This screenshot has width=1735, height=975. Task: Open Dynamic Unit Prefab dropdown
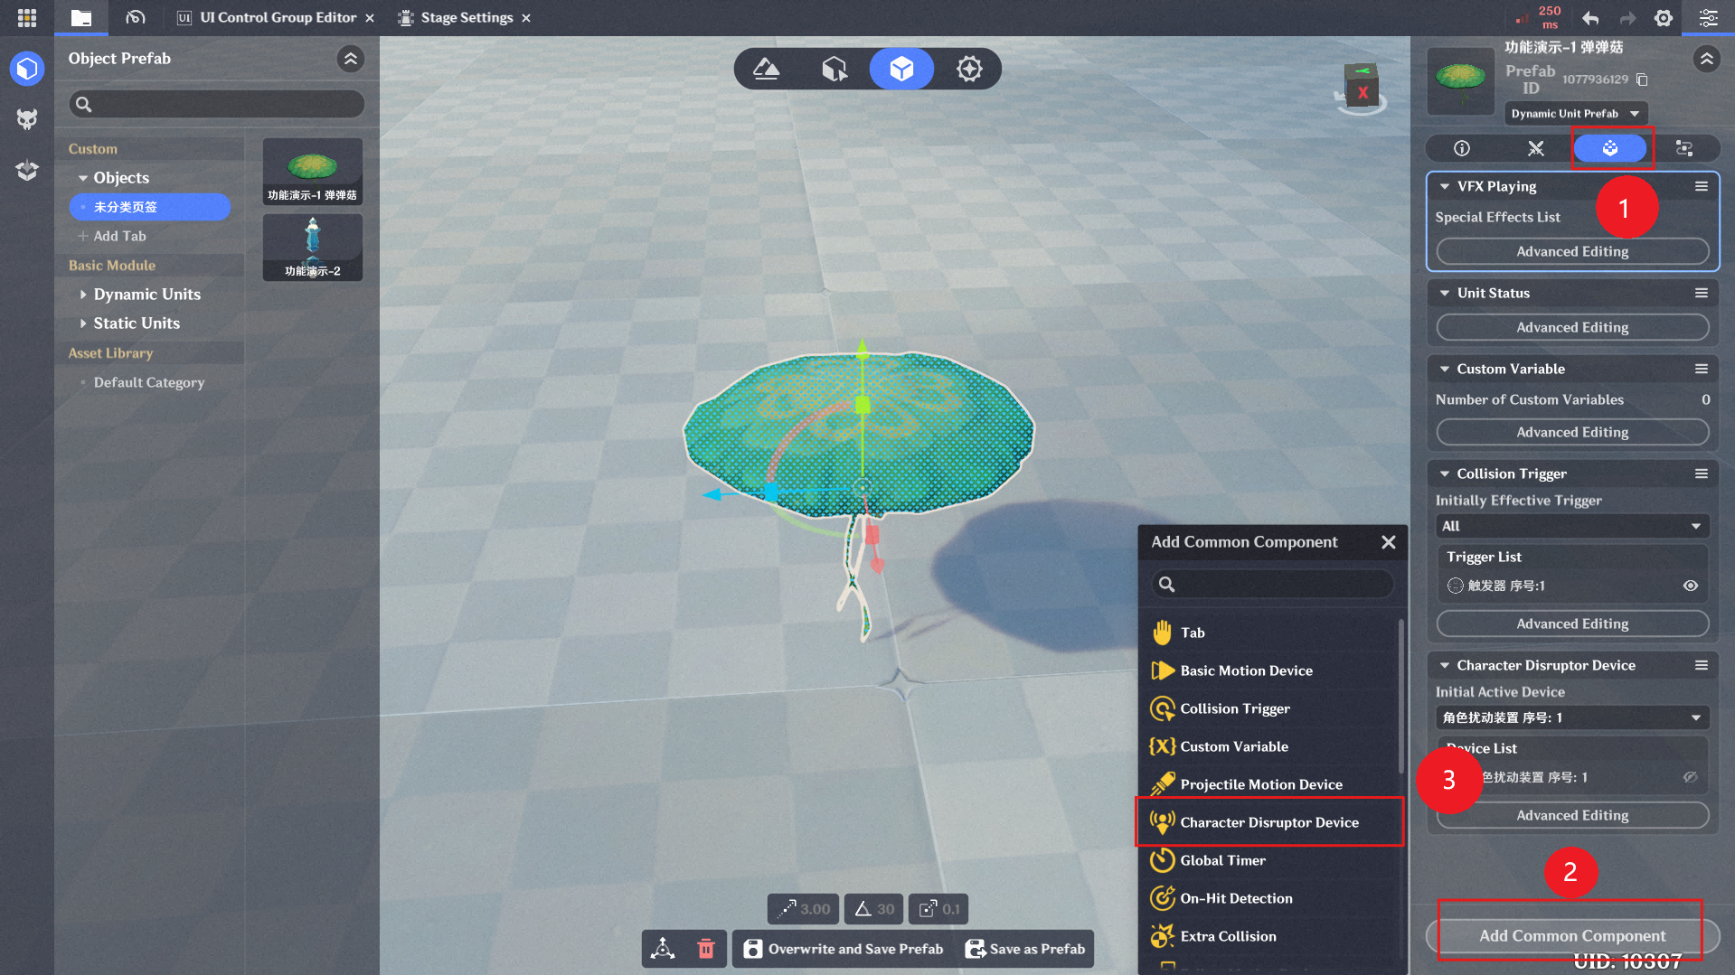pyautogui.click(x=1576, y=114)
